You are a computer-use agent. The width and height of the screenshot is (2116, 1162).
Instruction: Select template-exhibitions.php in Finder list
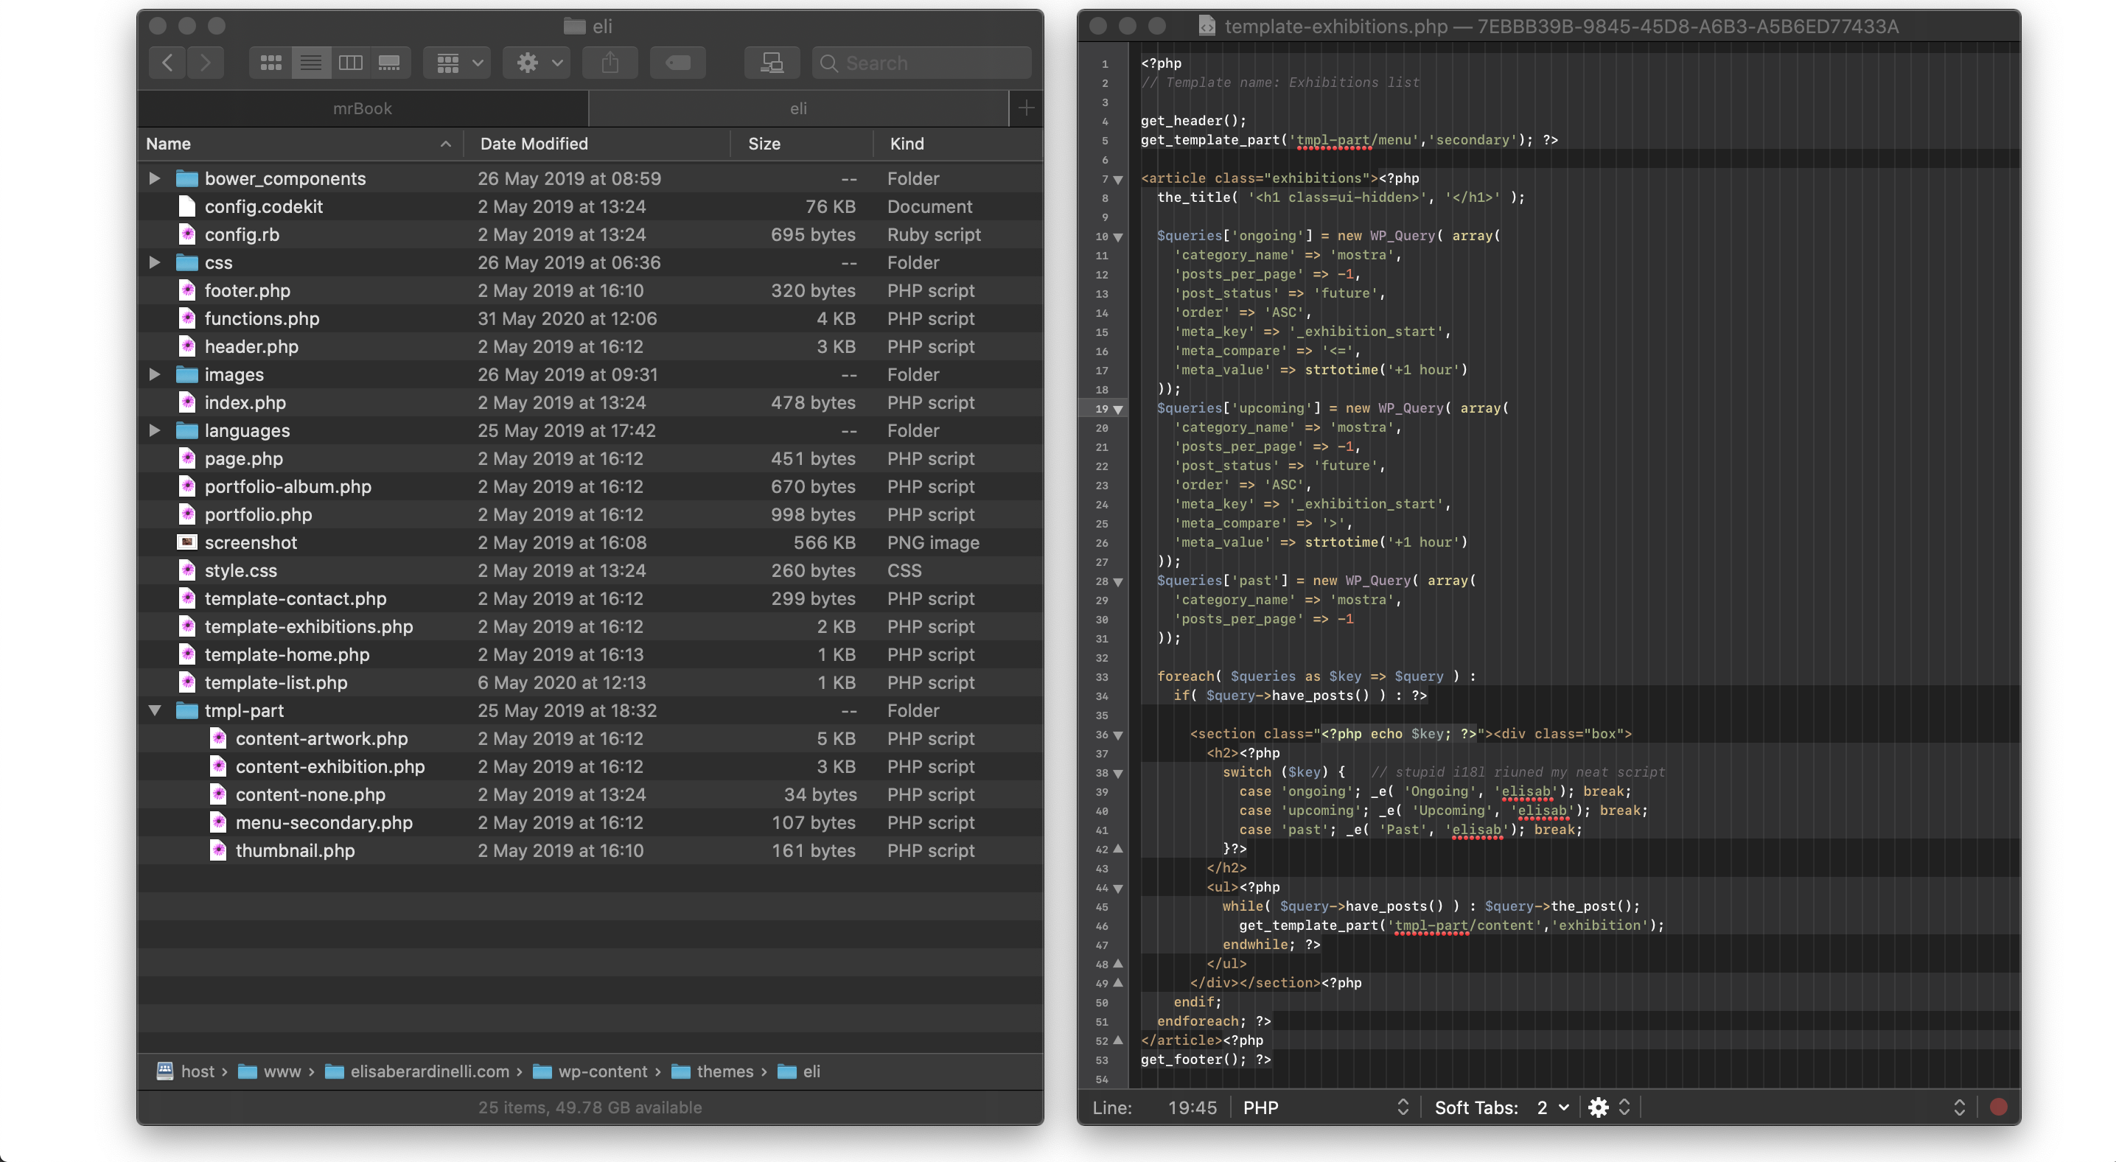click(x=590, y=626)
